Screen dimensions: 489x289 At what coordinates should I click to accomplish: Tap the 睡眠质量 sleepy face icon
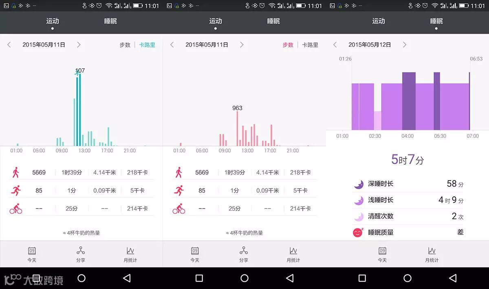click(358, 233)
